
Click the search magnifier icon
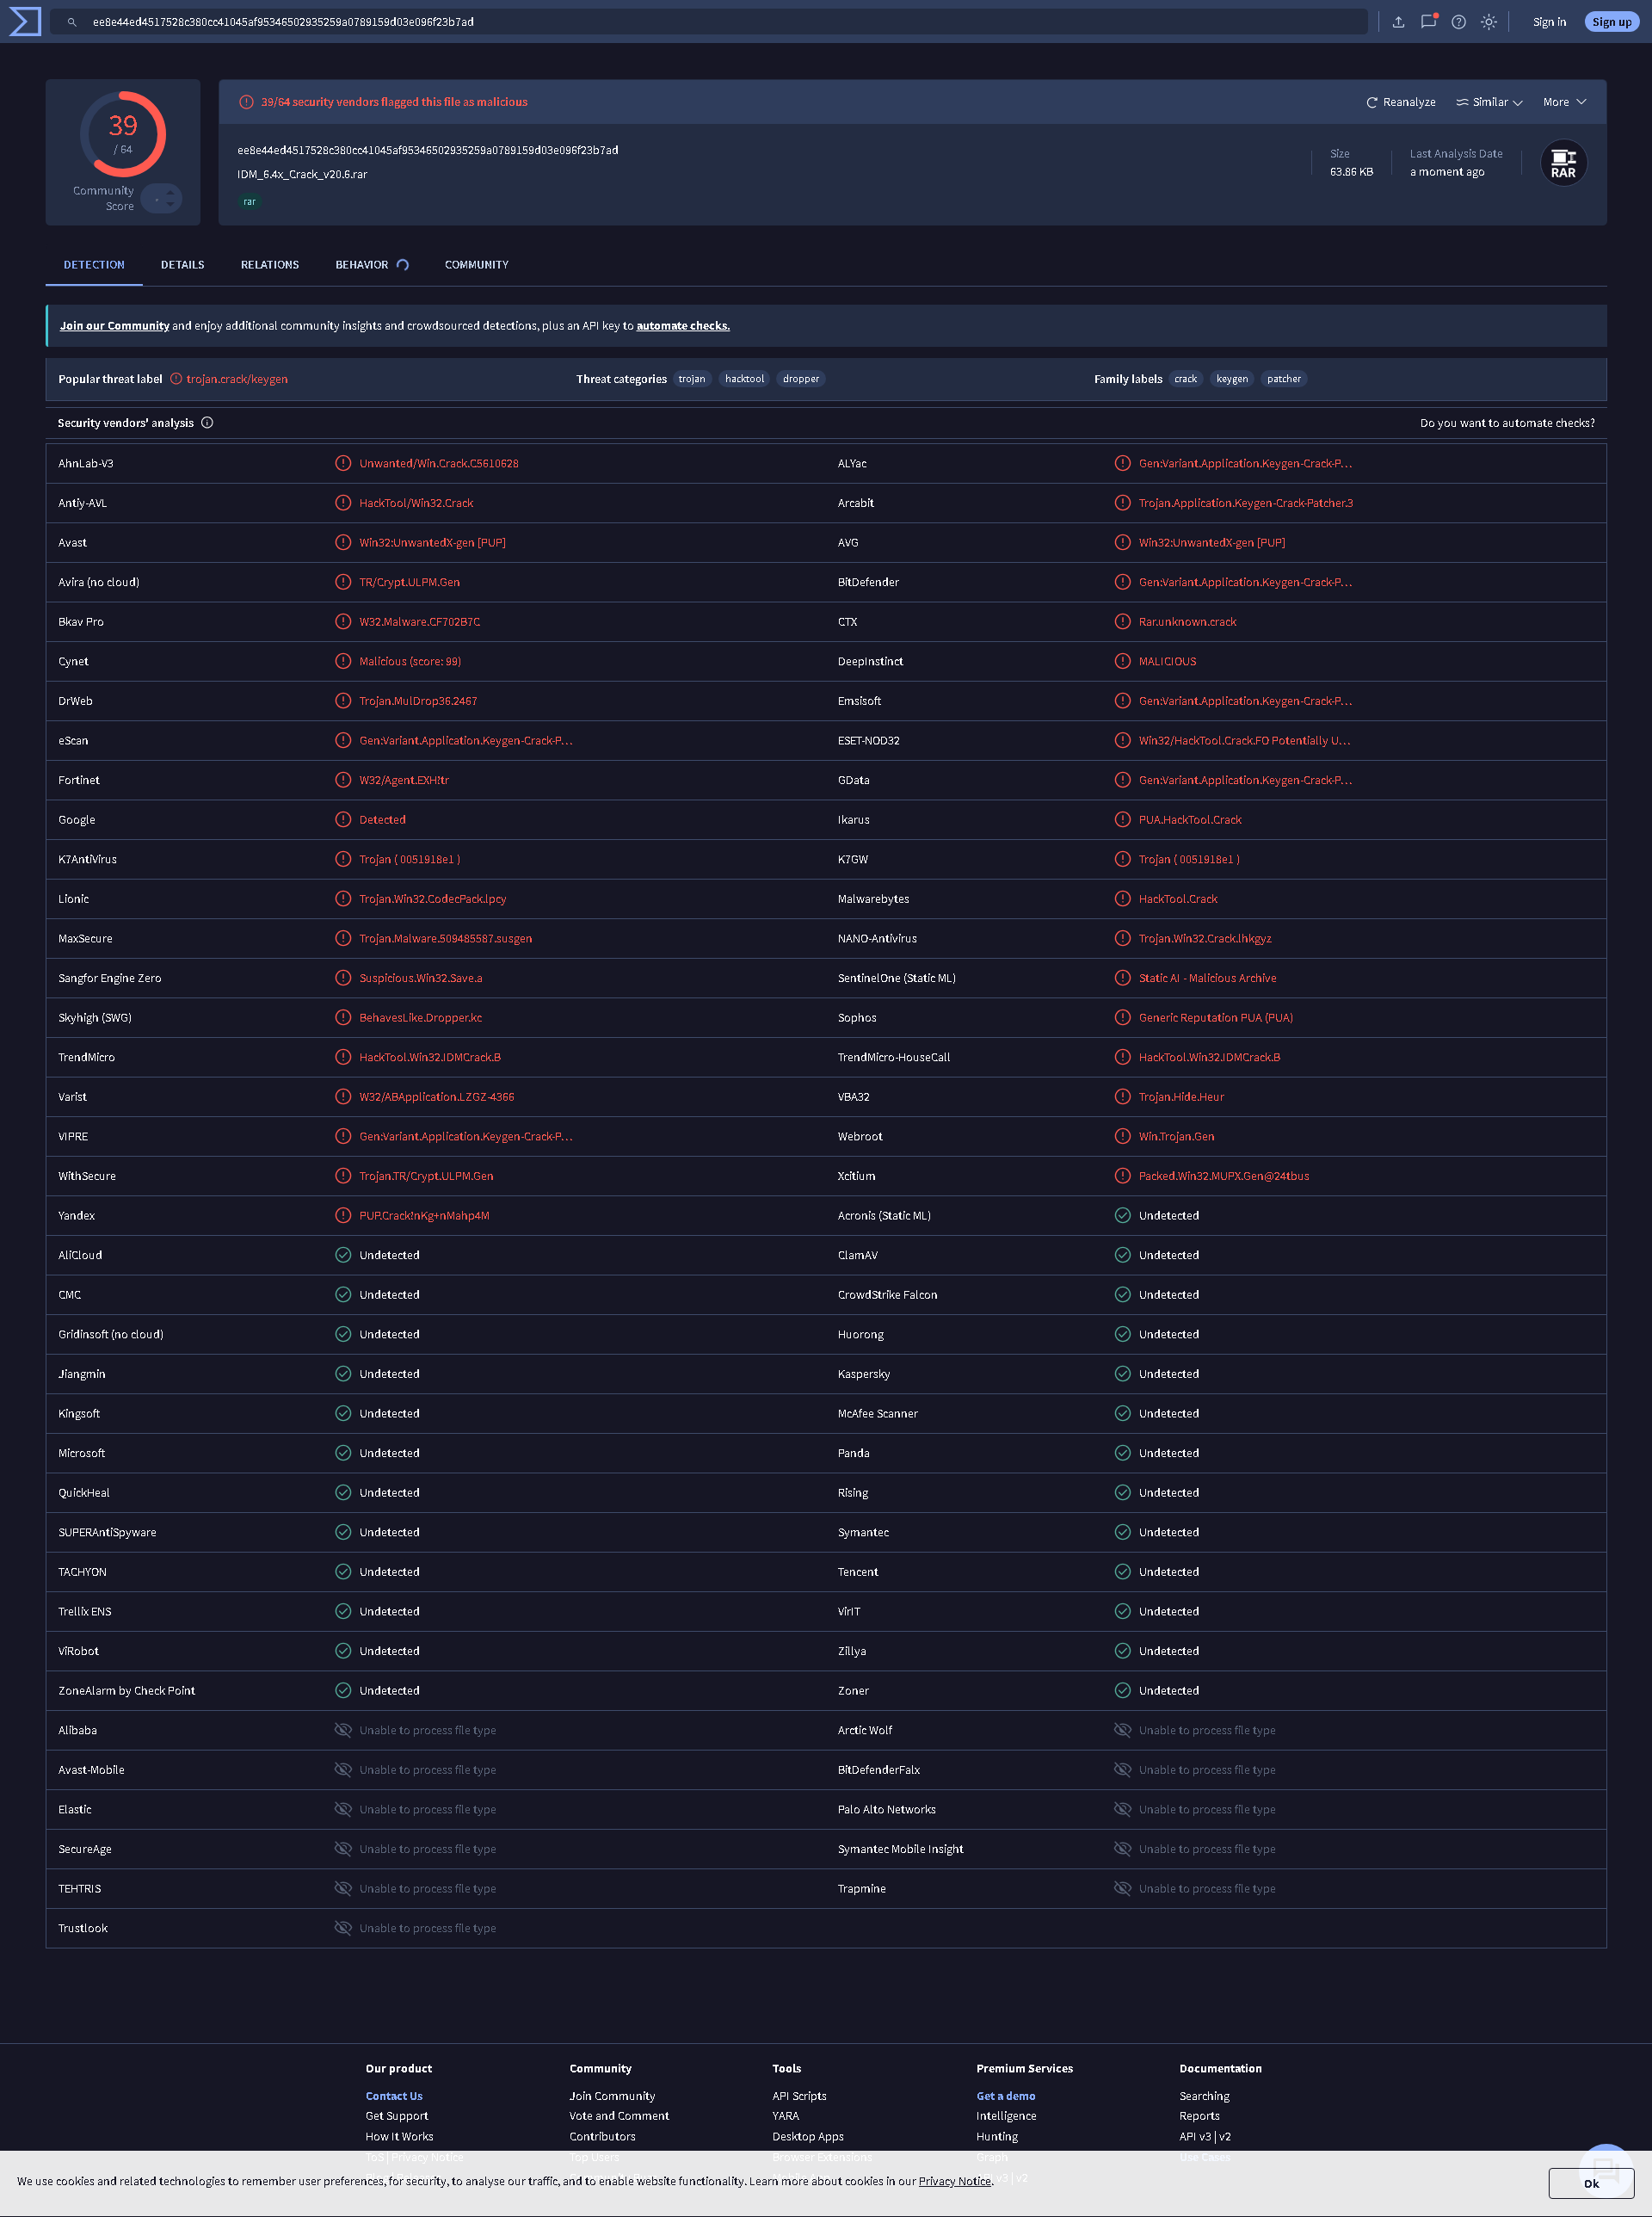pyautogui.click(x=72, y=22)
